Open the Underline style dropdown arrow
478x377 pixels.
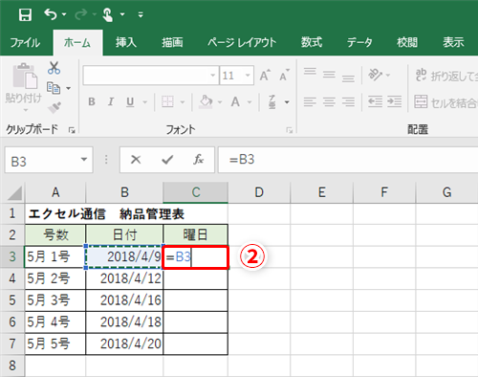click(x=145, y=102)
